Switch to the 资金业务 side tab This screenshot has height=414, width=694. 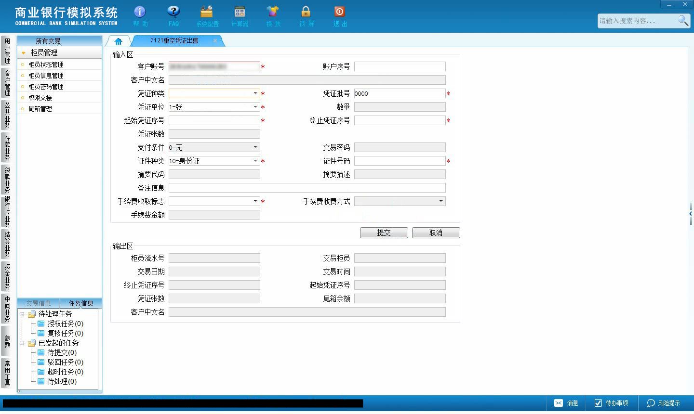[7, 276]
